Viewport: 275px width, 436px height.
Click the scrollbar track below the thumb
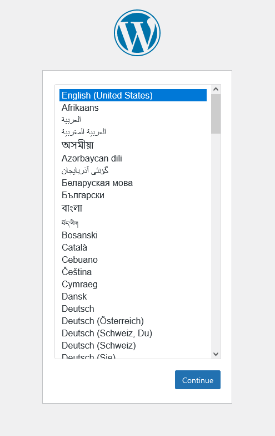[x=216, y=242]
